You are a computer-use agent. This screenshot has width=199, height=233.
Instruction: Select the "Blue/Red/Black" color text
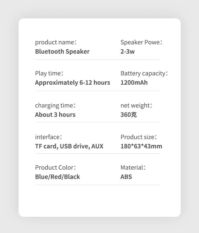point(58,177)
